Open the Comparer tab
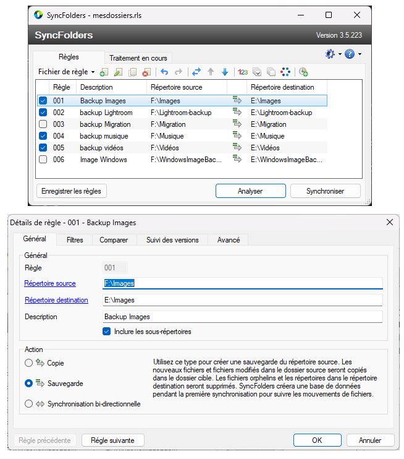Screen dimensions: 404x459 (114, 240)
